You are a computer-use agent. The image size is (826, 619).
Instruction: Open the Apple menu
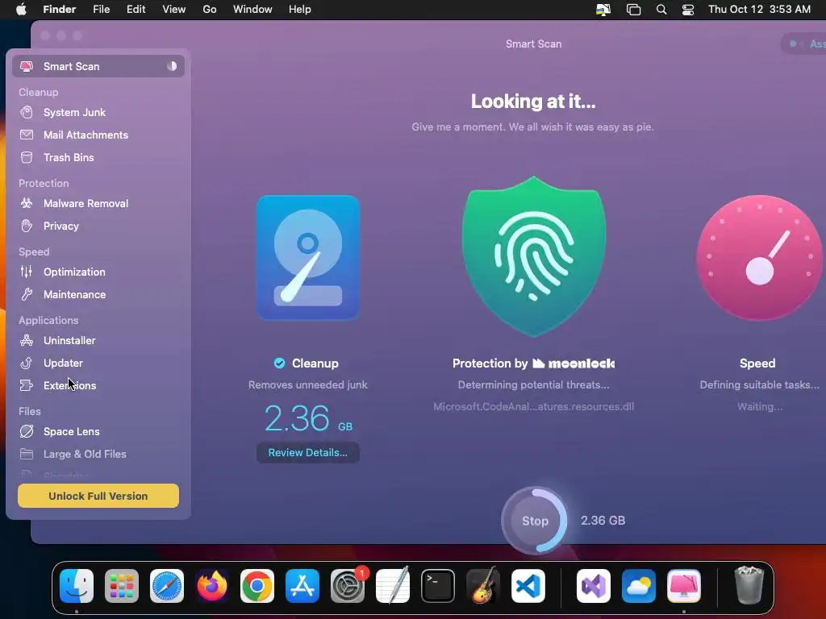pyautogui.click(x=21, y=10)
